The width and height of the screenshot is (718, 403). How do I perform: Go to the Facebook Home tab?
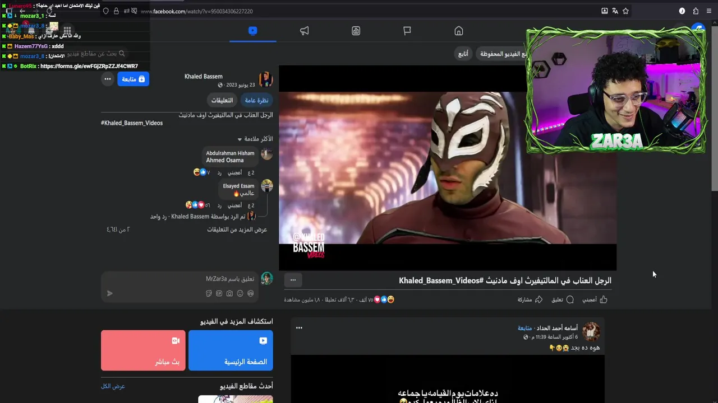point(459,31)
